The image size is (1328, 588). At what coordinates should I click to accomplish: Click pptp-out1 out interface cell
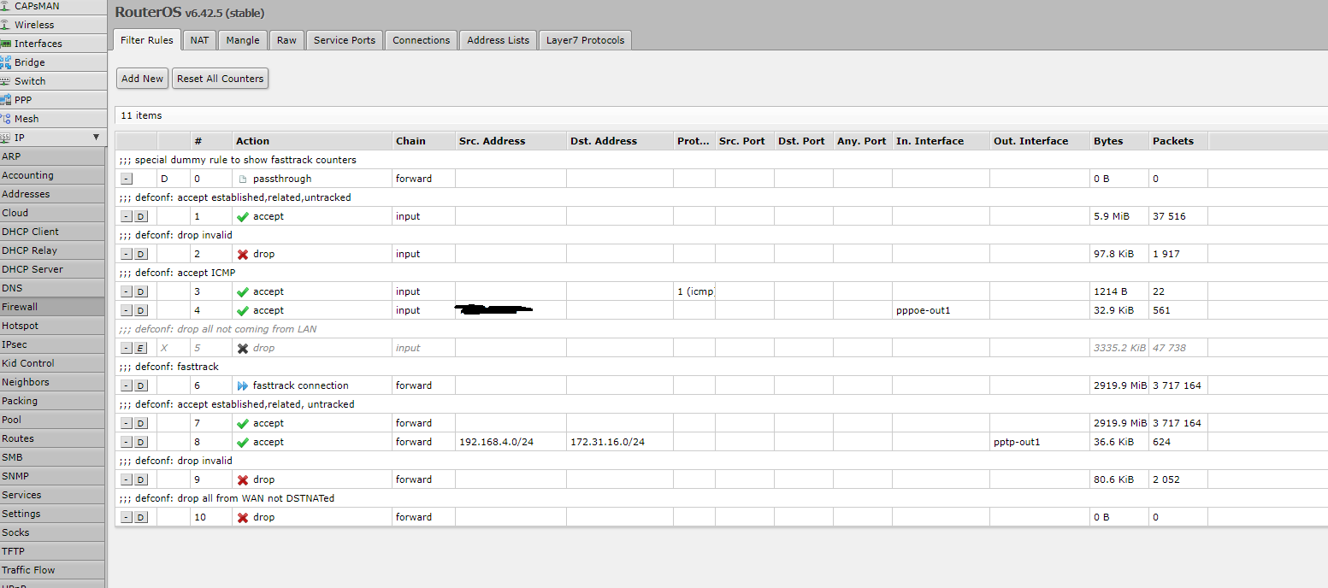point(1040,442)
